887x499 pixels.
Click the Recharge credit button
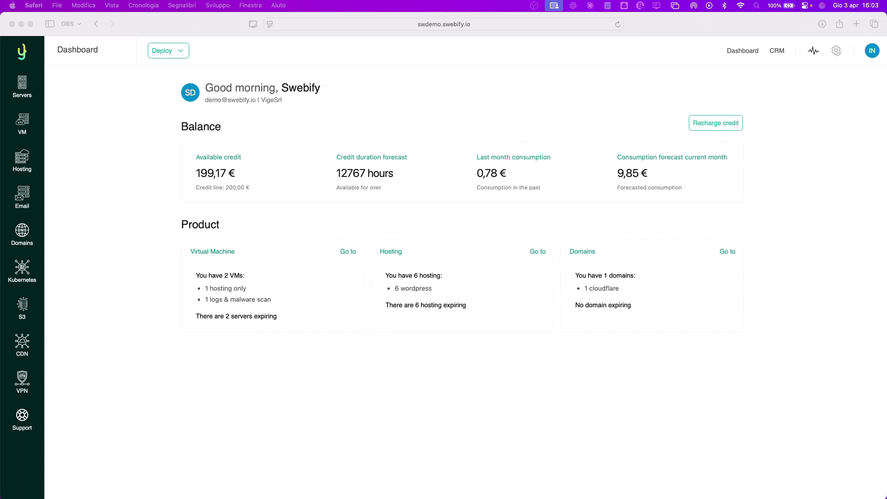click(x=715, y=123)
